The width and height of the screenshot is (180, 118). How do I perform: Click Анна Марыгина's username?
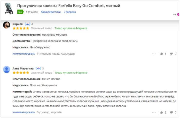(23, 68)
